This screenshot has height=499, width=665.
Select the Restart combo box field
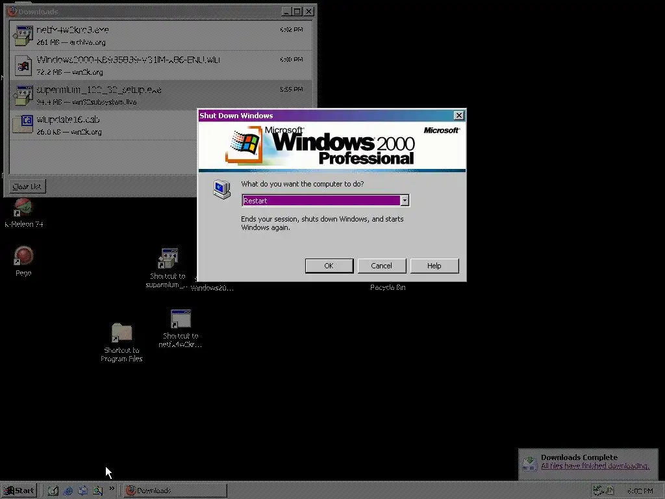coord(325,200)
